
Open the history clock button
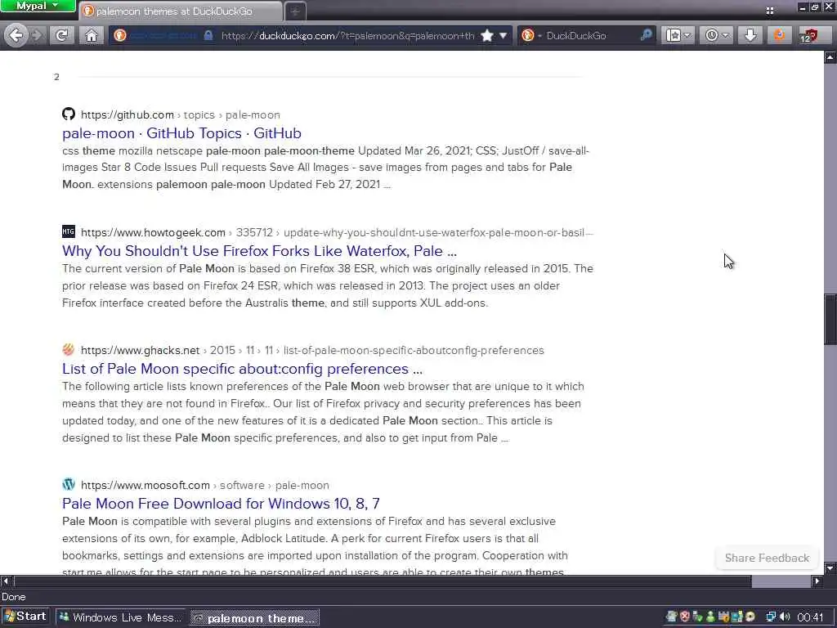click(712, 35)
